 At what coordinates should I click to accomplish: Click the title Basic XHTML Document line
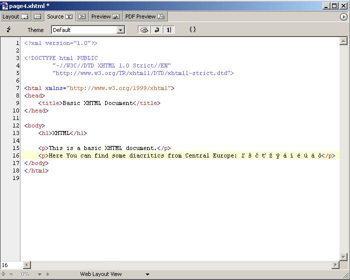tap(99, 103)
